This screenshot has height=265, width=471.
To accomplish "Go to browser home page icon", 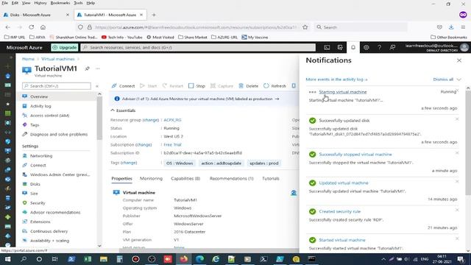I will [43, 27].
